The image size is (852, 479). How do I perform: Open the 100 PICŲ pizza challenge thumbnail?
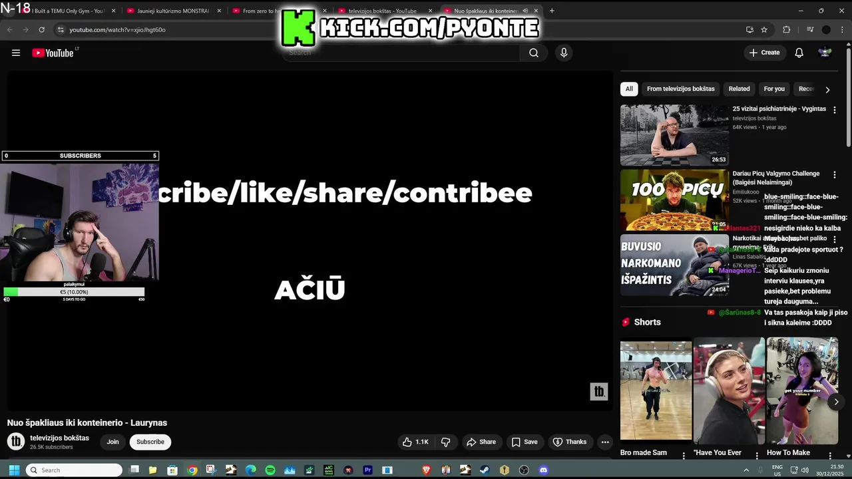[x=674, y=200]
